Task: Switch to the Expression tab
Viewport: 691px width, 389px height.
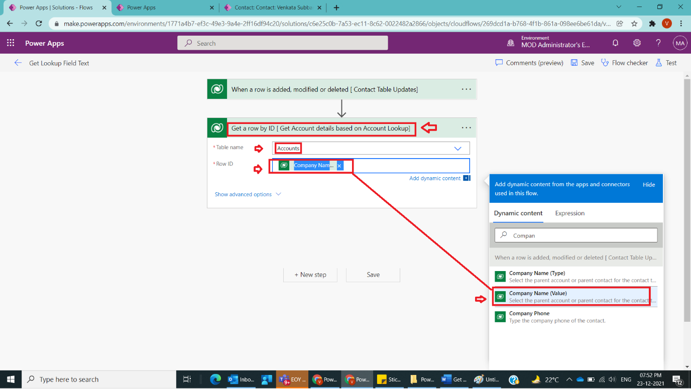Action: click(x=569, y=213)
